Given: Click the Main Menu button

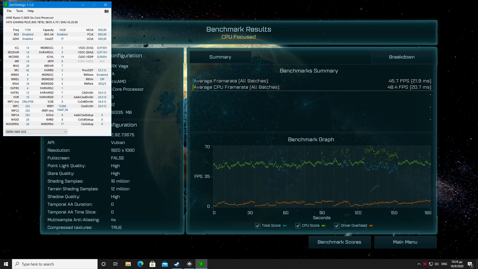Looking at the screenshot, I should click(405, 242).
